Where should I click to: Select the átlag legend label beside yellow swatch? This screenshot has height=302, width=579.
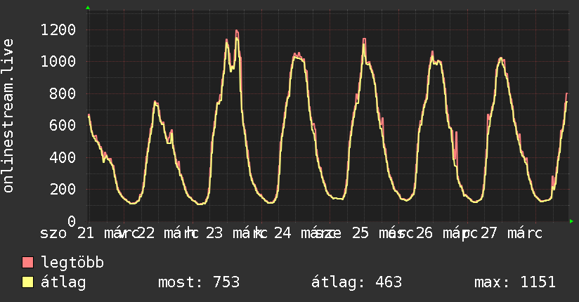63,282
